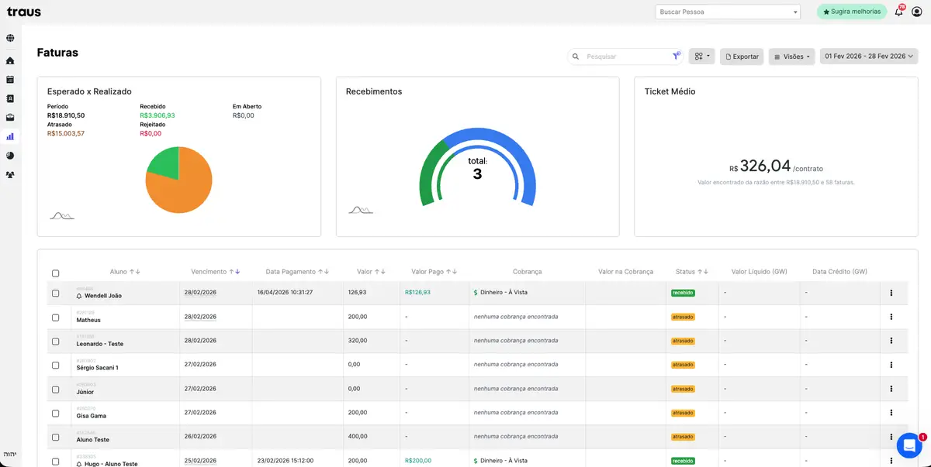Open the Visões dropdown
Viewport: 931px width, 467px height.
(791, 57)
